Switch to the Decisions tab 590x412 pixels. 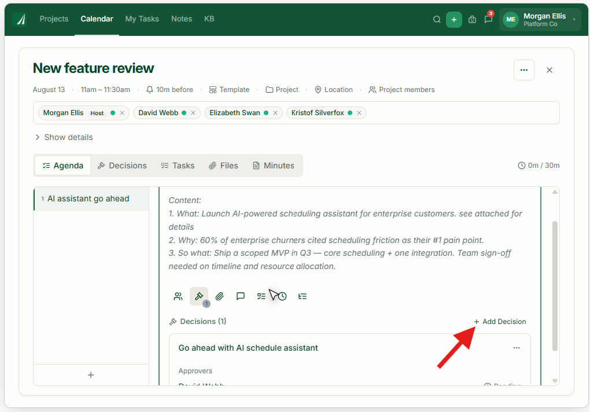(122, 165)
